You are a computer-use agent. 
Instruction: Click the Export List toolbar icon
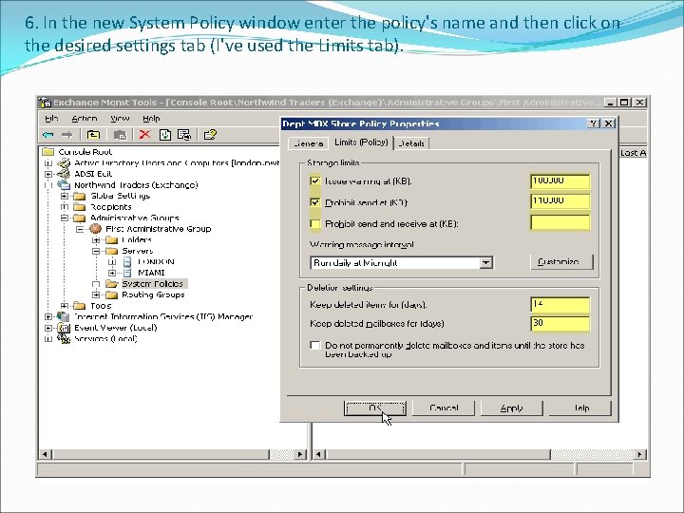coord(184,135)
